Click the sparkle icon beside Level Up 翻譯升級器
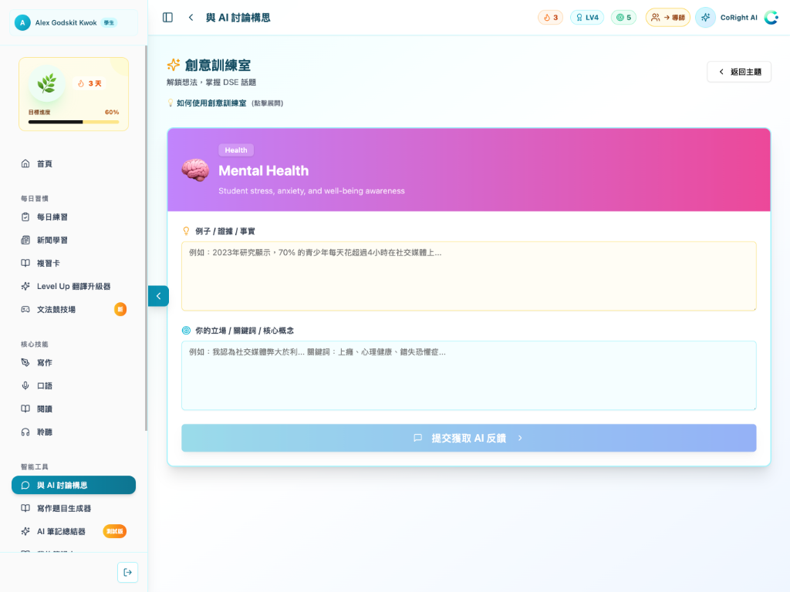 point(25,287)
